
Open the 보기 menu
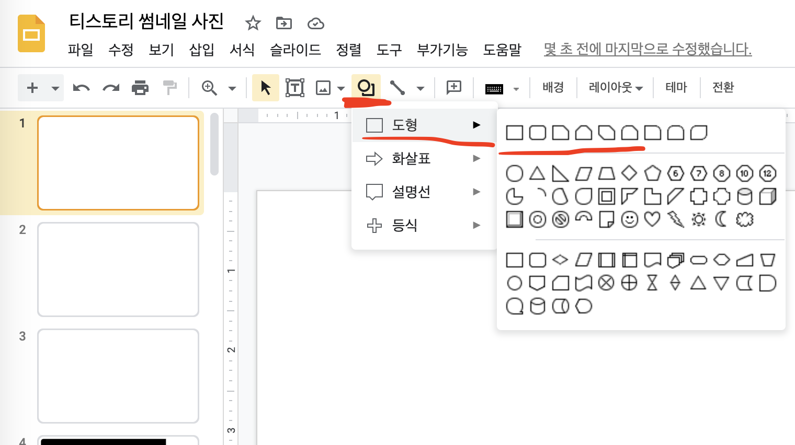(161, 50)
